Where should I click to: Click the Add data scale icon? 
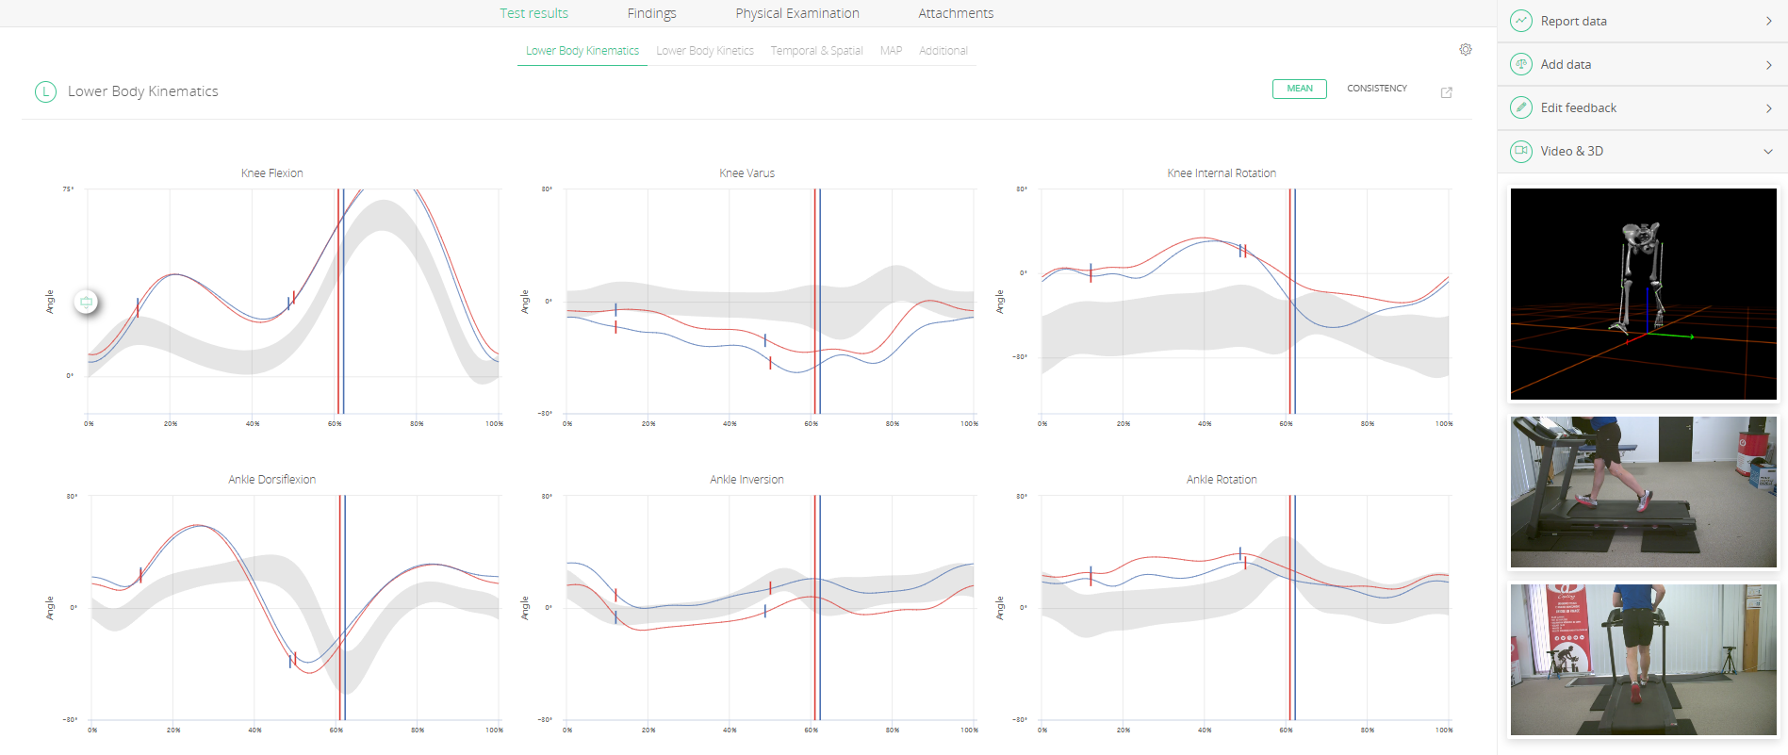pyautogui.click(x=1521, y=64)
